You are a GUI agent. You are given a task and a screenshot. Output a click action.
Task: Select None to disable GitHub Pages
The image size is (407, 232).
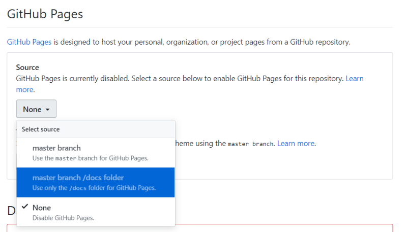click(x=96, y=212)
